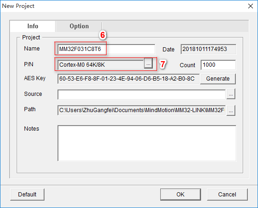Place cursor in the Notes text area
The width and height of the screenshot is (258, 208).
pos(147,143)
